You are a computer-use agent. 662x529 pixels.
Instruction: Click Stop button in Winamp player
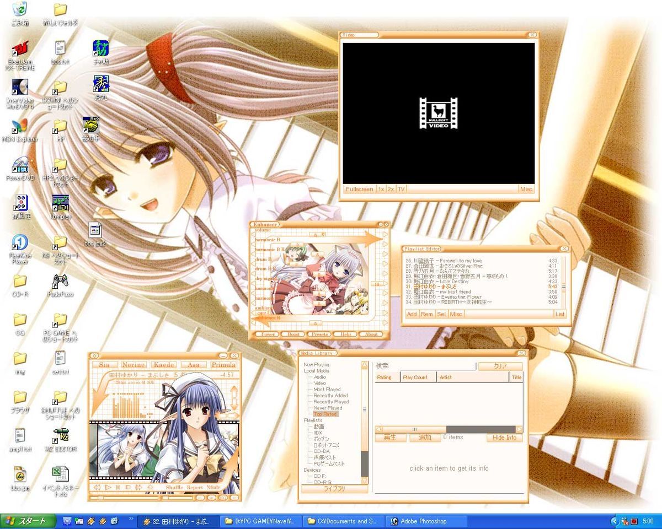(x=127, y=487)
